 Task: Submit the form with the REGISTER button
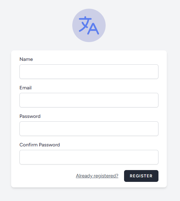click(x=141, y=176)
